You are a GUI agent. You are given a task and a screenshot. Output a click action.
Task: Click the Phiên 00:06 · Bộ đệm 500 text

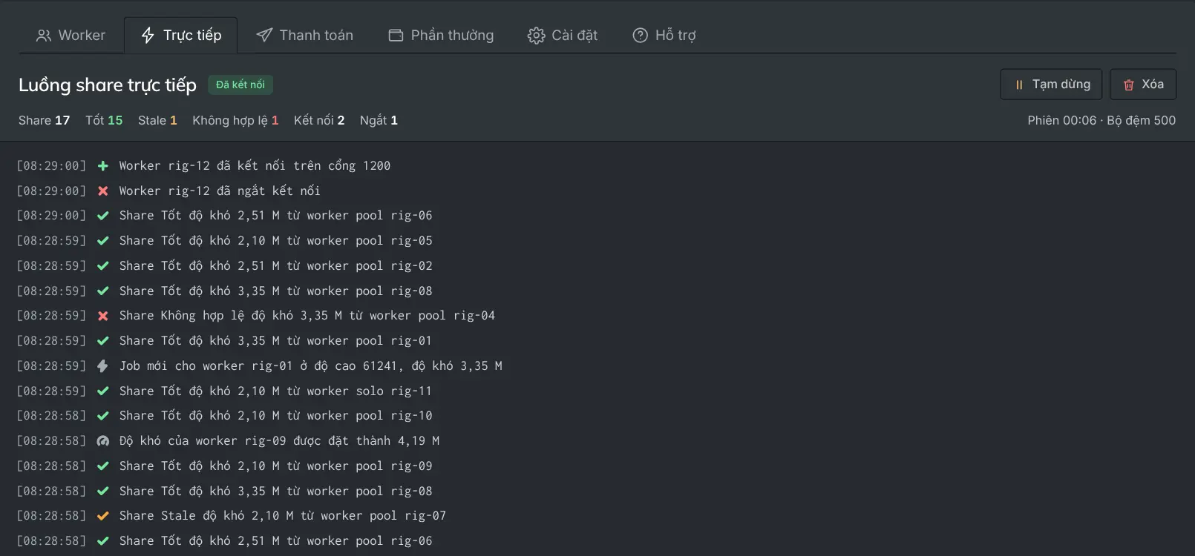tap(1101, 120)
